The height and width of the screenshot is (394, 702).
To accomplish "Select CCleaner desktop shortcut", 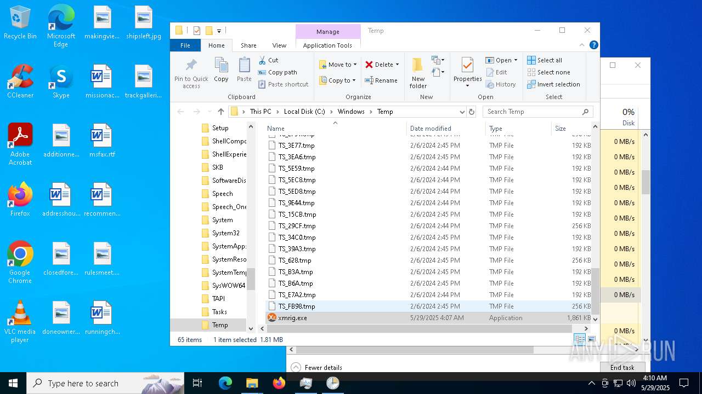I will coord(20,82).
